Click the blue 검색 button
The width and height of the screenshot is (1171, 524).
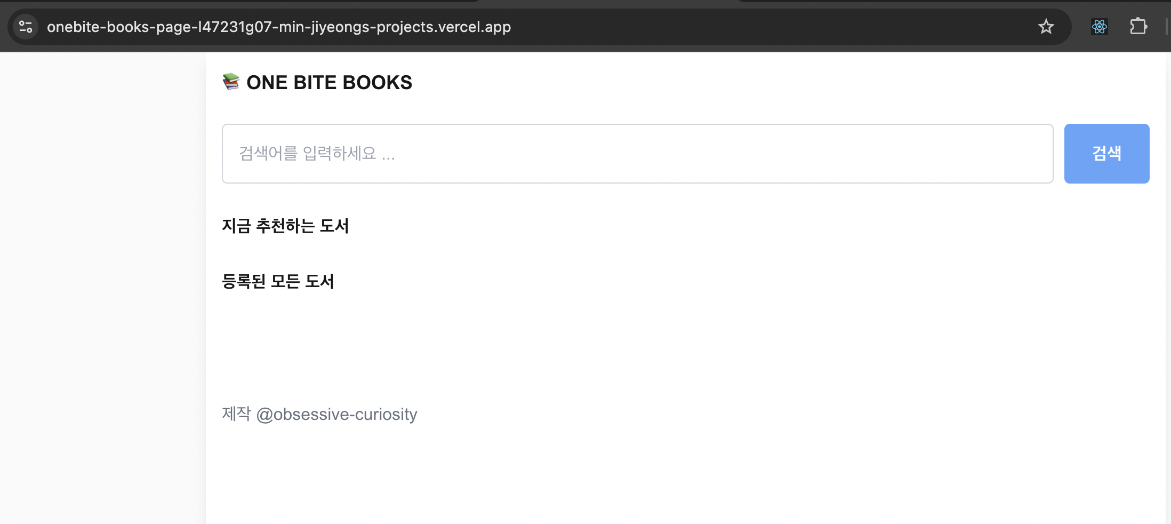1106,154
